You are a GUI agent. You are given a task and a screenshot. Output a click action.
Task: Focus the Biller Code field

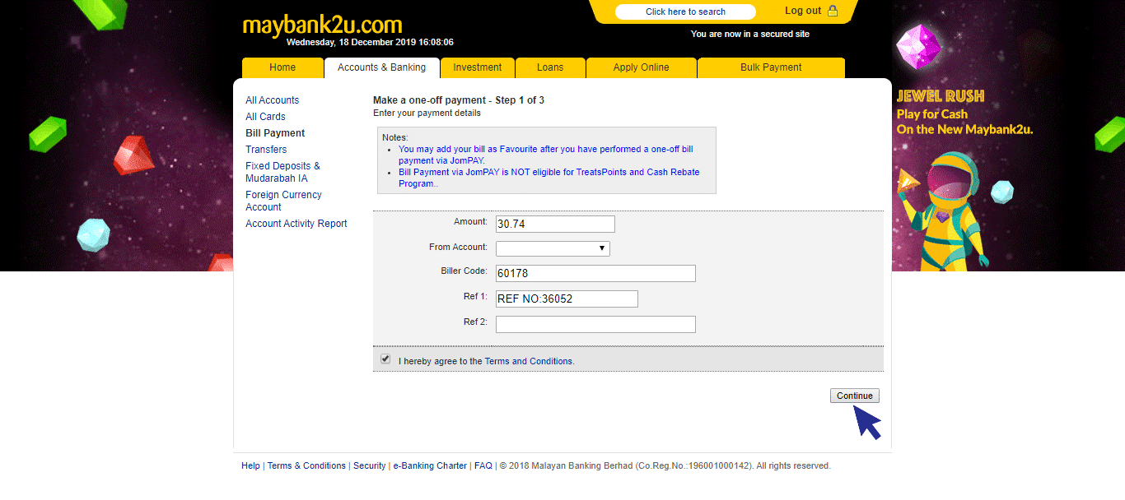(595, 274)
